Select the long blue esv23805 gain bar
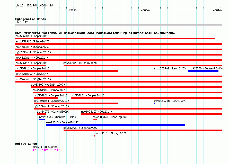 pyautogui.click(x=116, y=125)
